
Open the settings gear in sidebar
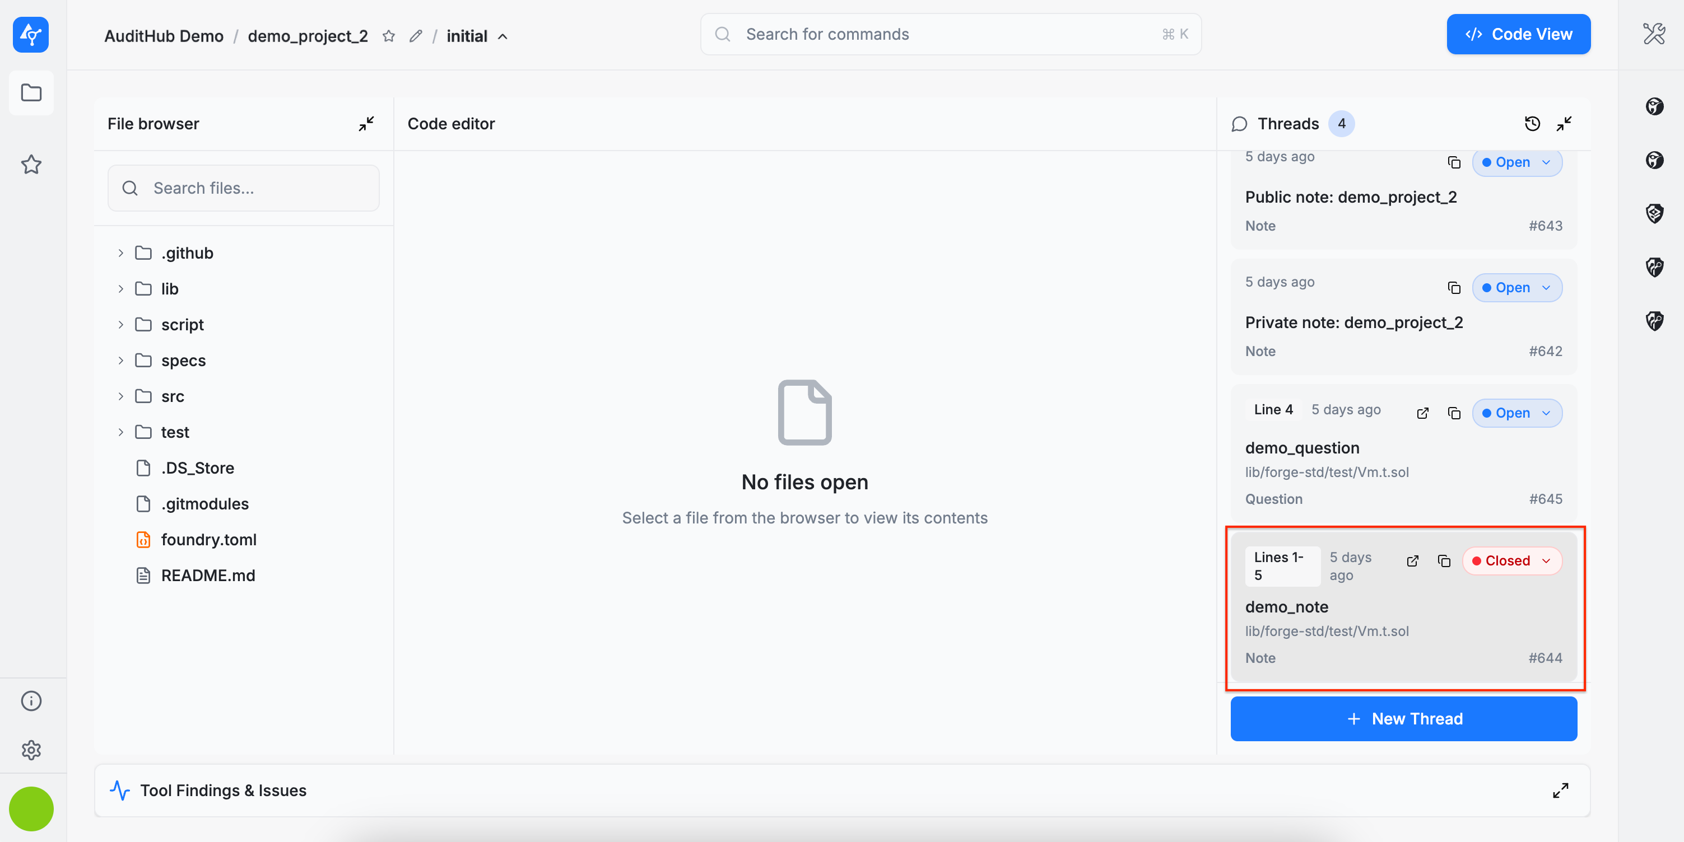(31, 750)
